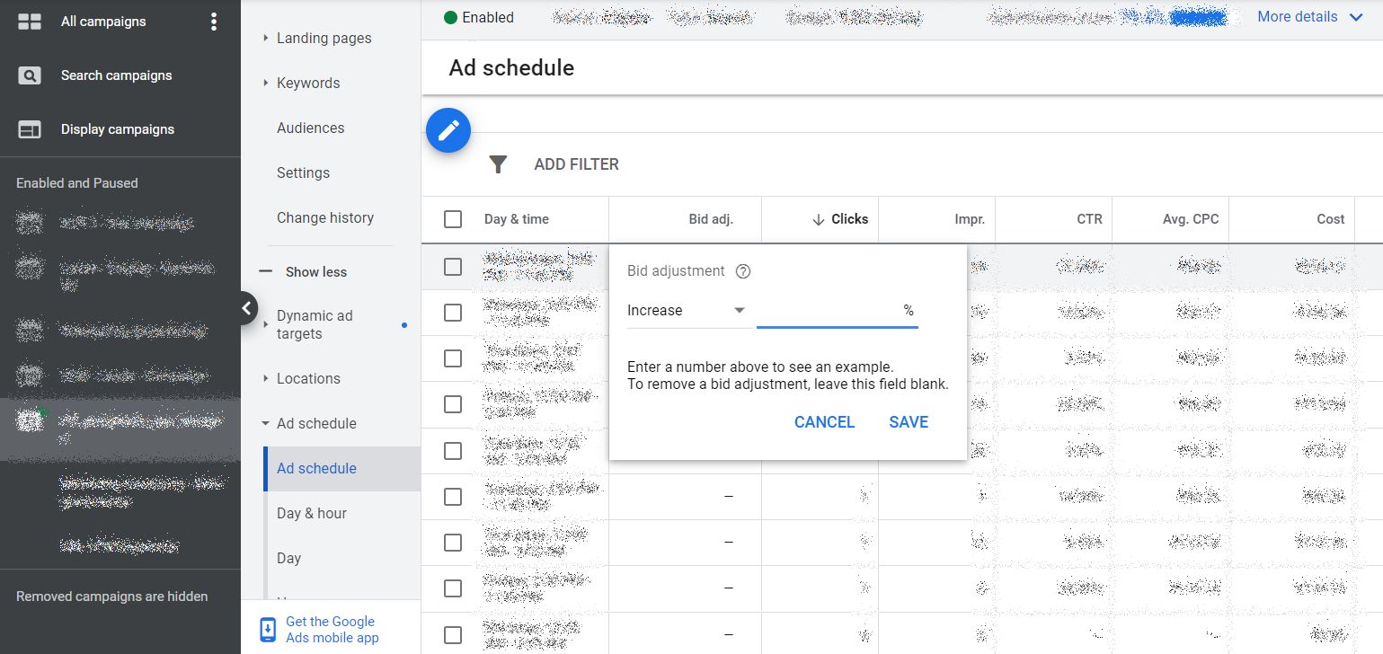Click the Display campaigns icon
This screenshot has height=654, width=1383.
click(27, 128)
